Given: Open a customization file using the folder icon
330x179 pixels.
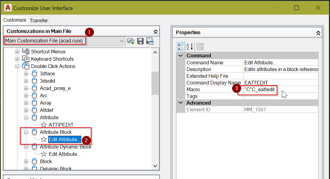Looking at the screenshot, I should [x=131, y=41].
